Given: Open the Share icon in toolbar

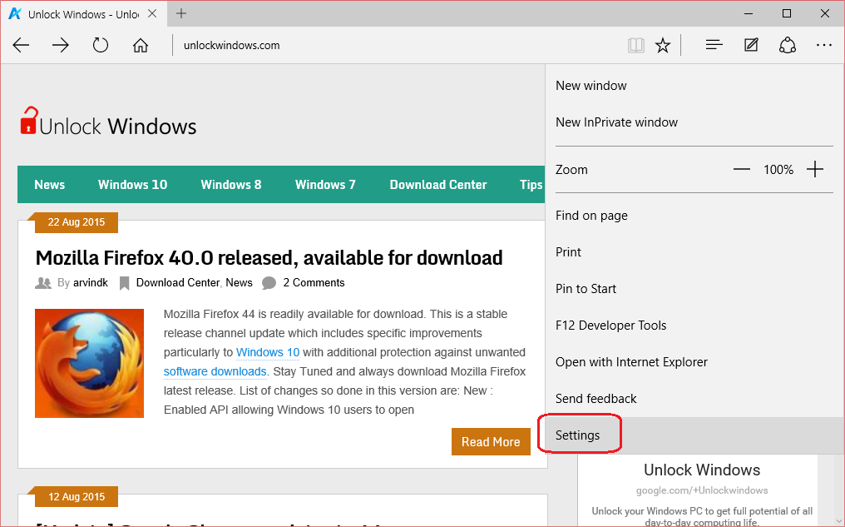Looking at the screenshot, I should click(x=788, y=45).
